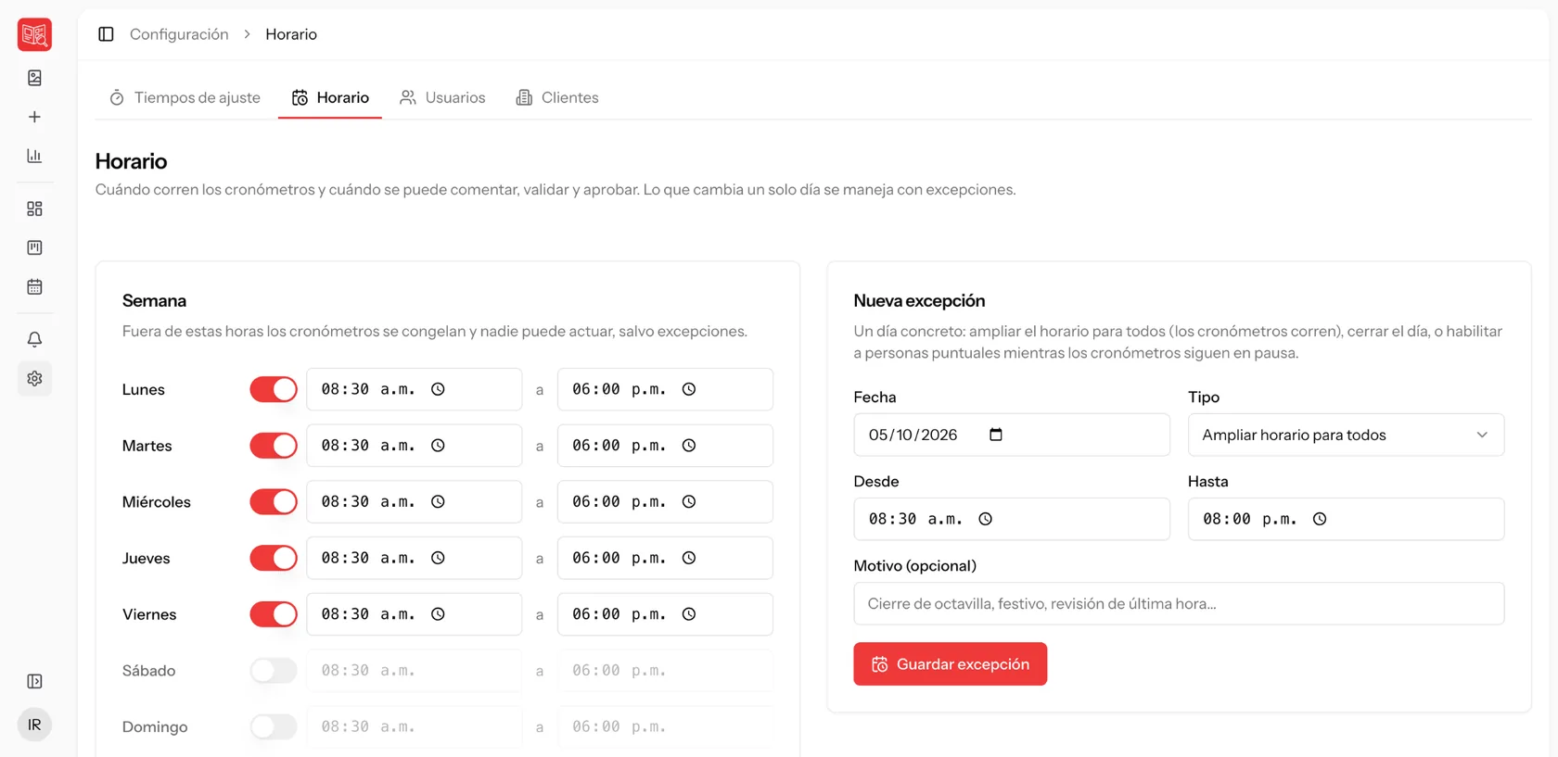The image size is (1558, 757).
Task: Open the kanban board icon in sidebar
Action: click(34, 247)
